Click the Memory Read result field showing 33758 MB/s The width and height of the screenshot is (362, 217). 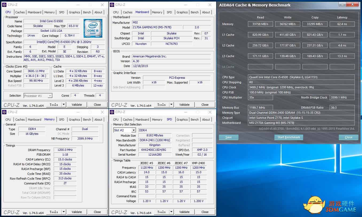click(x=260, y=24)
